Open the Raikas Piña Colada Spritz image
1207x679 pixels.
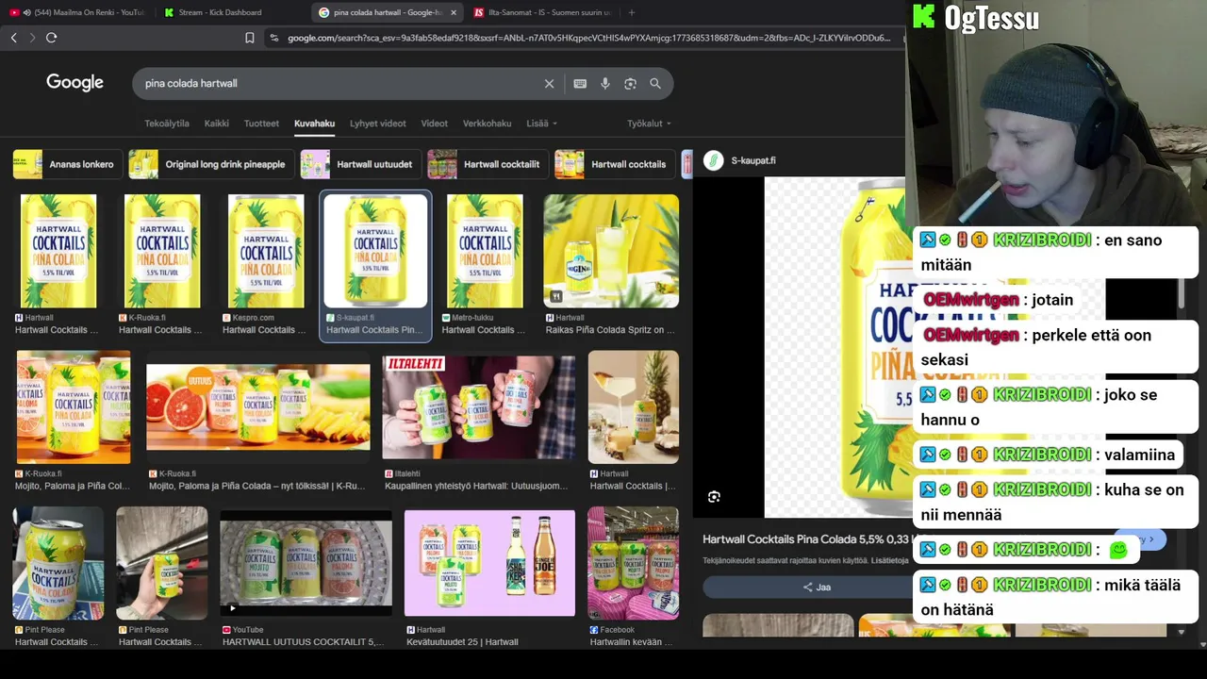(611, 251)
